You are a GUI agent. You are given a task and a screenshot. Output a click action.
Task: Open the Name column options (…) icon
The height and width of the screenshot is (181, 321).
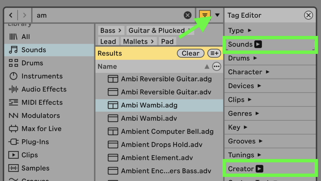[x=216, y=66]
